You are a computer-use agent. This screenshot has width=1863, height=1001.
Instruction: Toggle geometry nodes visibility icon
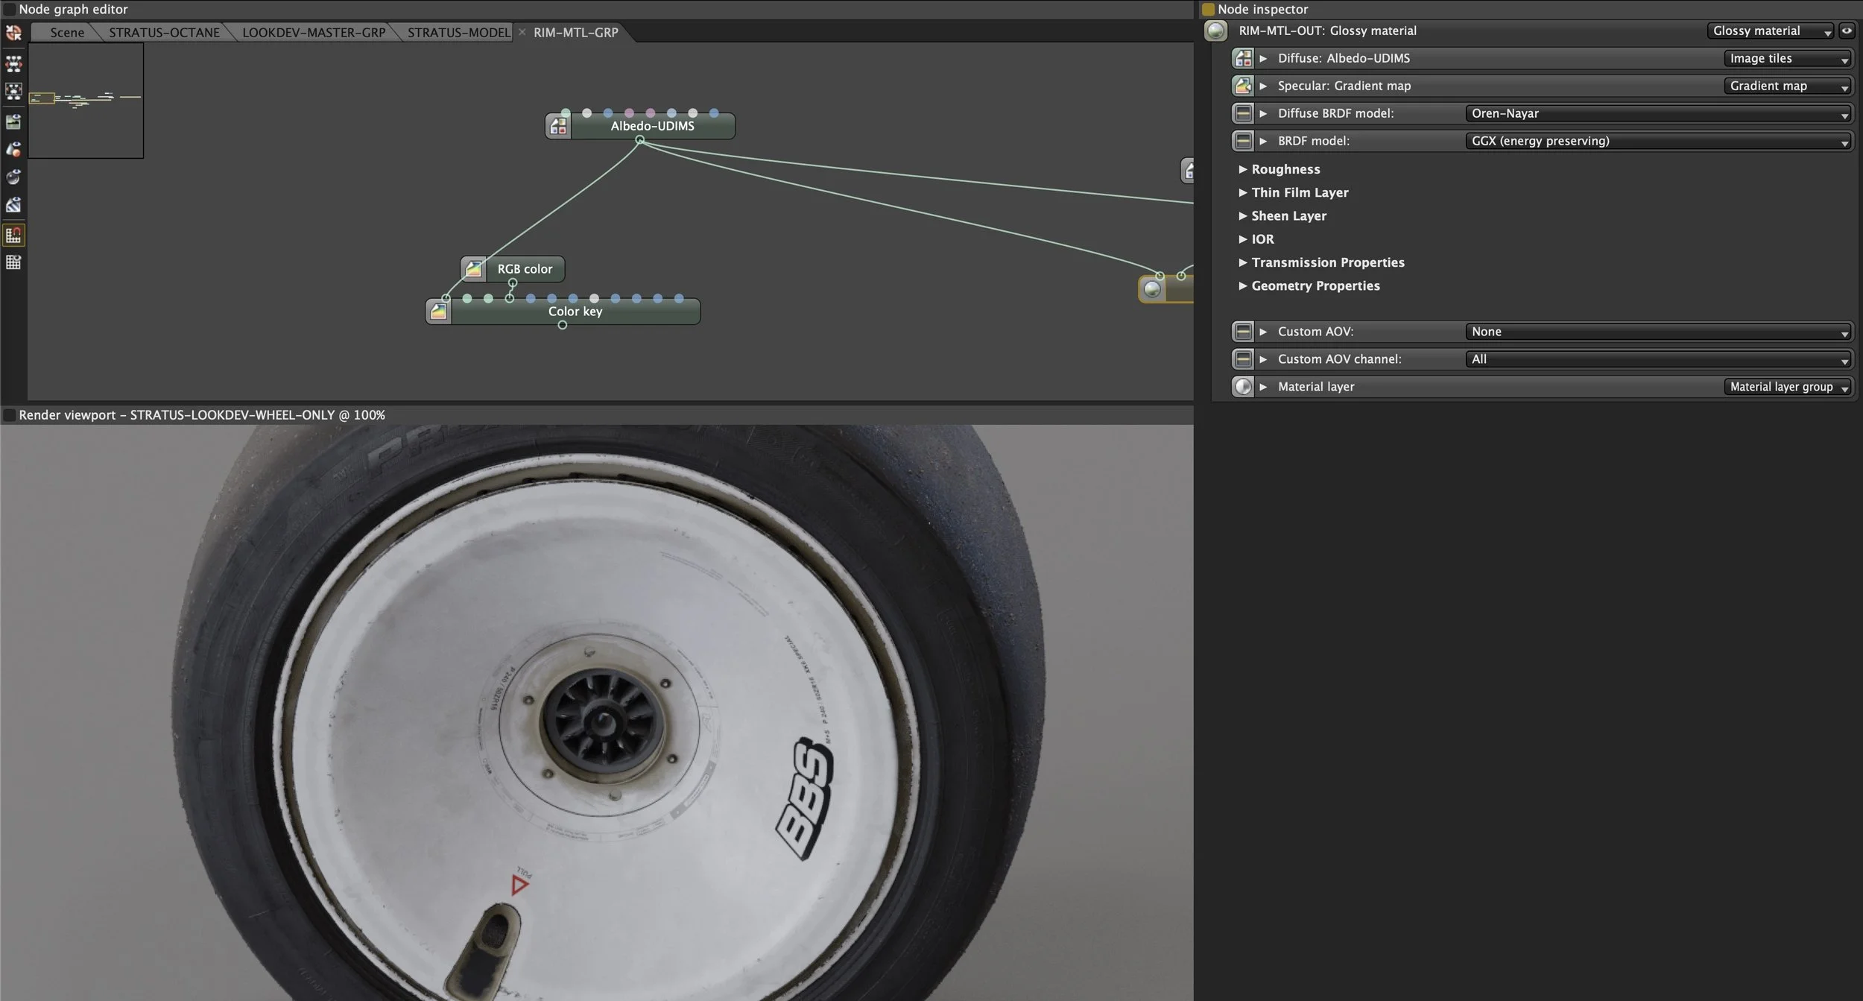pos(13,149)
